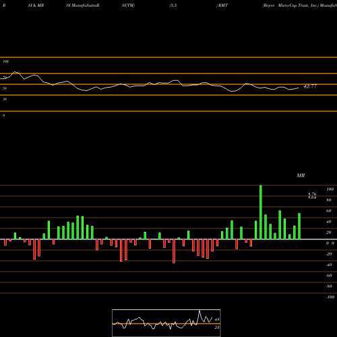Click the 0 label below RSI chart
Viewport: 337px width, 337px height.
click(3, 115)
